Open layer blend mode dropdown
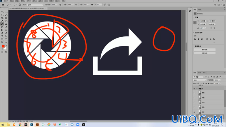Screen dimensions: 226x127 tap(200, 80)
